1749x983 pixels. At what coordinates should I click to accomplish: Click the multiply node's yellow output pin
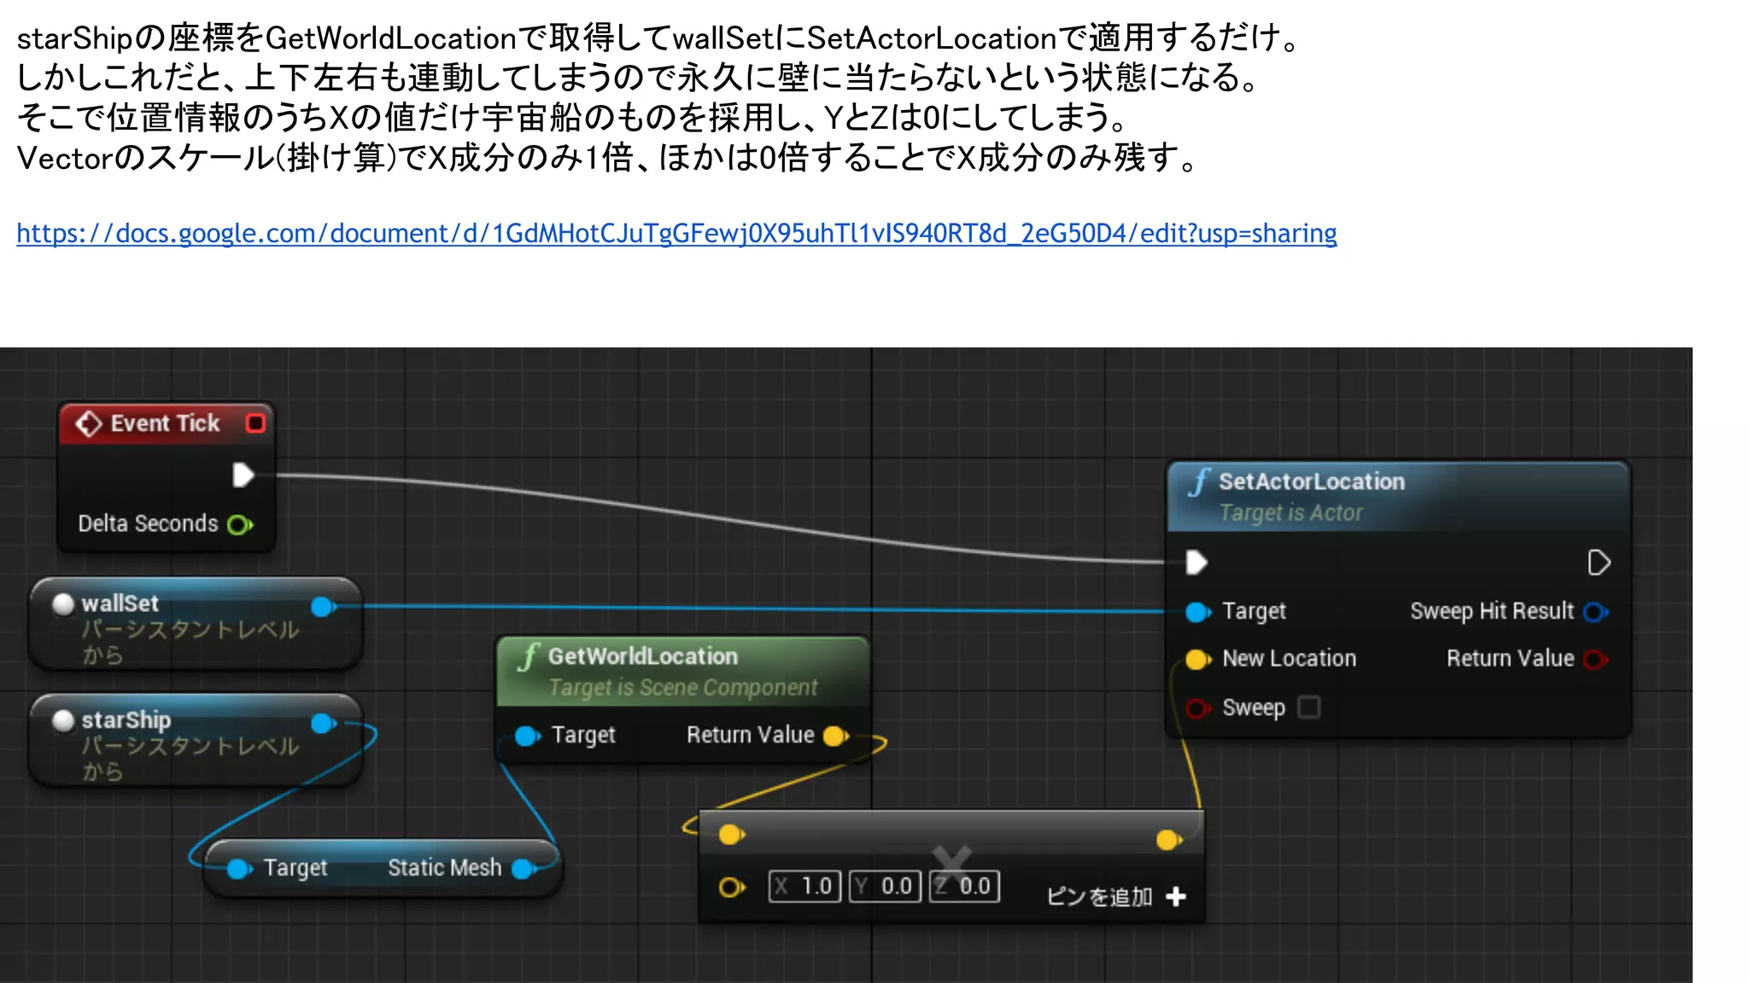pos(1169,840)
